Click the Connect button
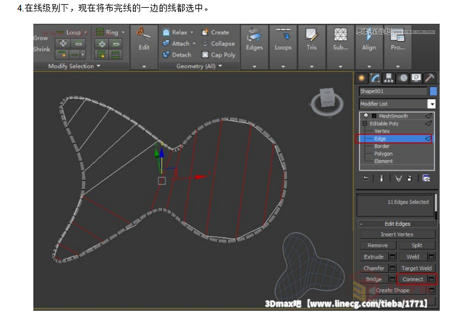The image size is (451, 315). pyautogui.click(x=413, y=280)
